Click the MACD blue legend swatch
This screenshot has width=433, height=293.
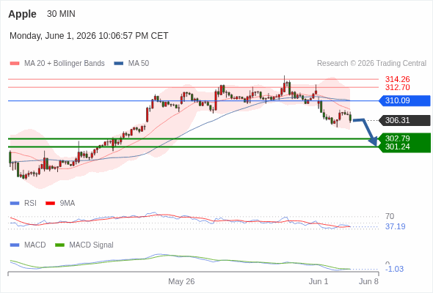click(x=15, y=245)
